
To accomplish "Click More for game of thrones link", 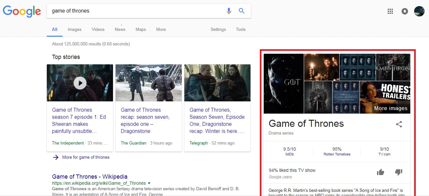I will click(x=86, y=157).
